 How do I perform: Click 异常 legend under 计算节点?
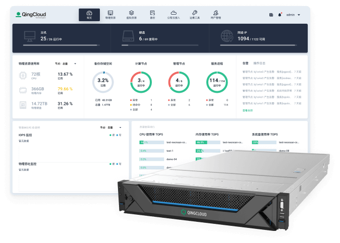pyautogui.click(x=134, y=100)
